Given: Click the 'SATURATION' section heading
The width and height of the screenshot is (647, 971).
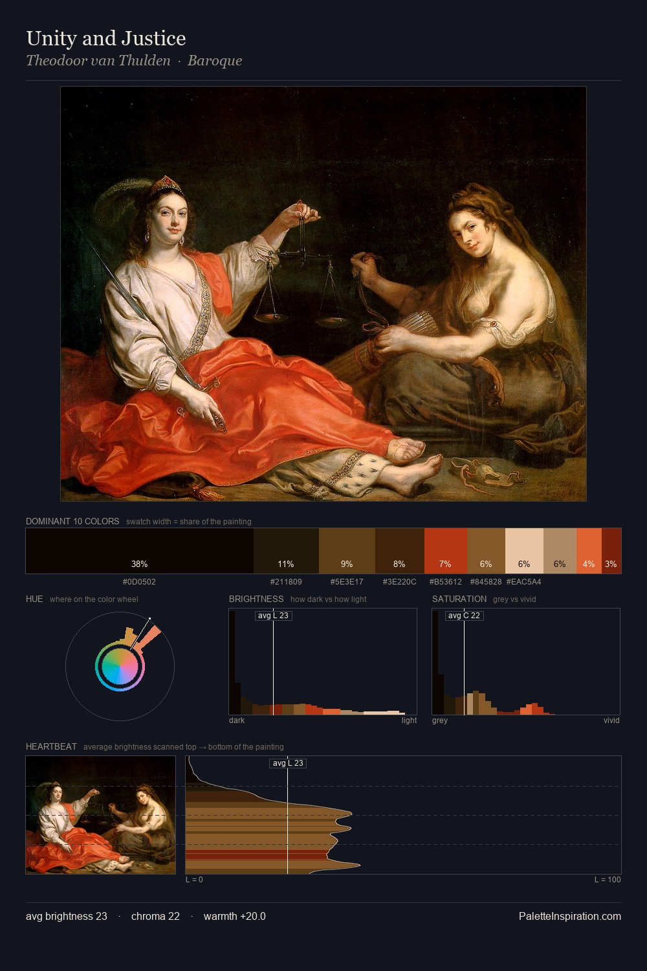Looking at the screenshot, I should 459,599.
